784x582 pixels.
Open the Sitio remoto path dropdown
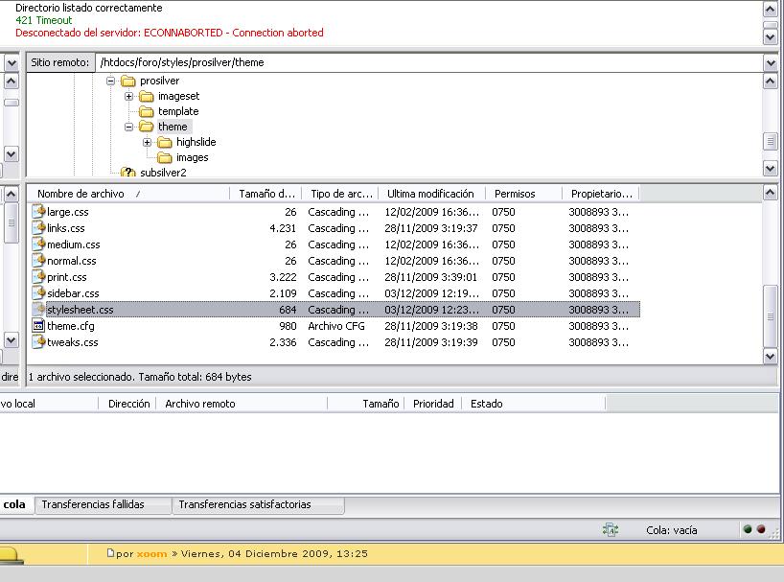(x=771, y=63)
